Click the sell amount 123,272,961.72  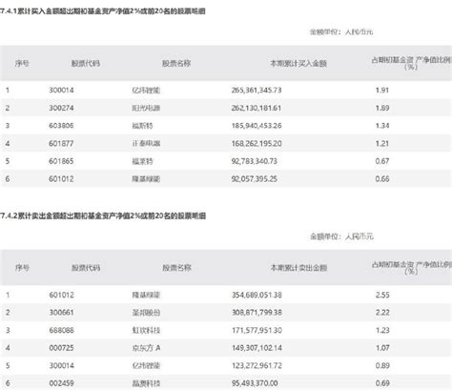click(x=257, y=365)
